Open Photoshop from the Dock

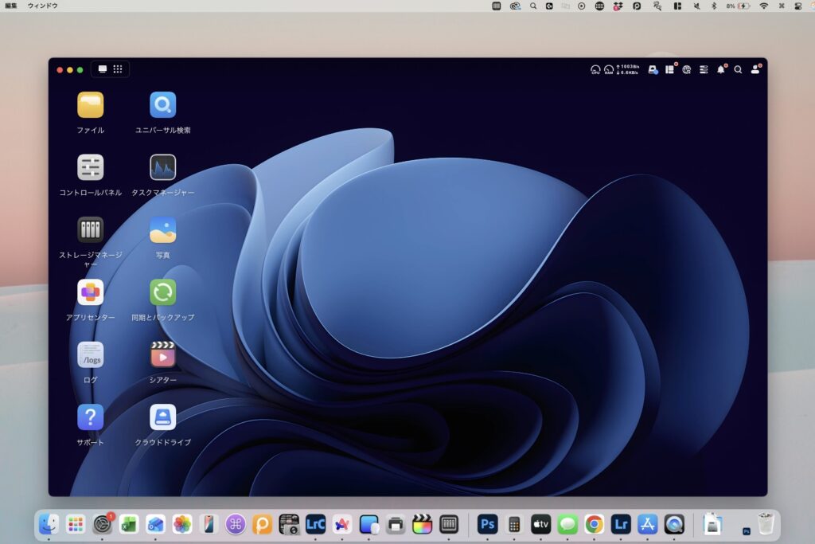coord(487,524)
